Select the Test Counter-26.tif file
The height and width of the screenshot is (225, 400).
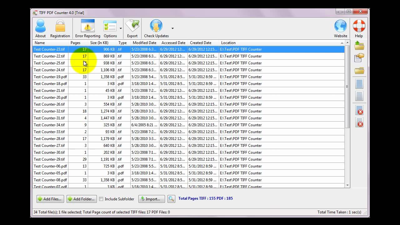188,104
